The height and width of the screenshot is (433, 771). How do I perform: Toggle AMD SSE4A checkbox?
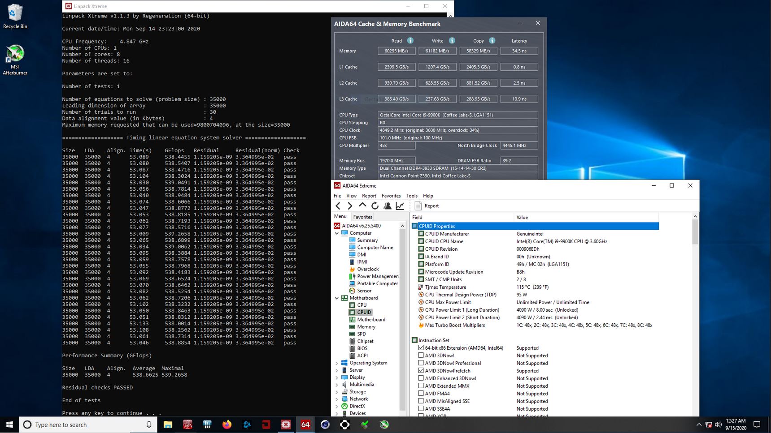[421, 408]
